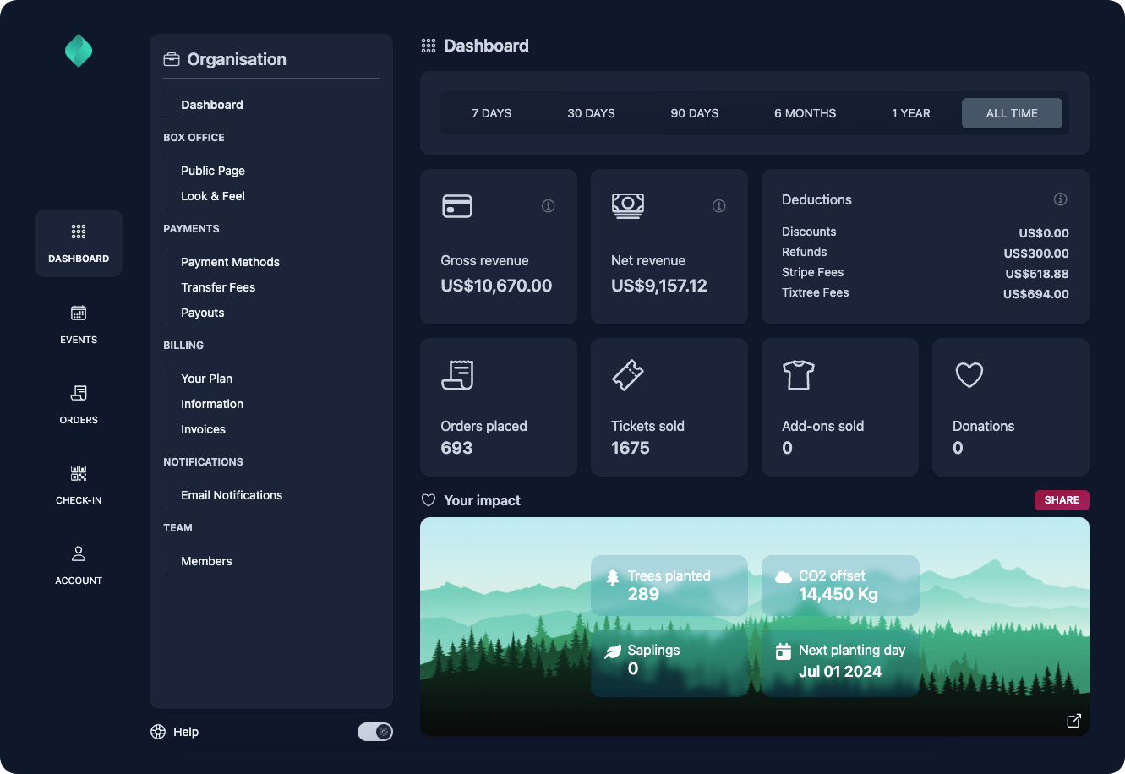Click the Gross revenue info icon
Viewport: 1125px width, 774px height.
(x=549, y=206)
